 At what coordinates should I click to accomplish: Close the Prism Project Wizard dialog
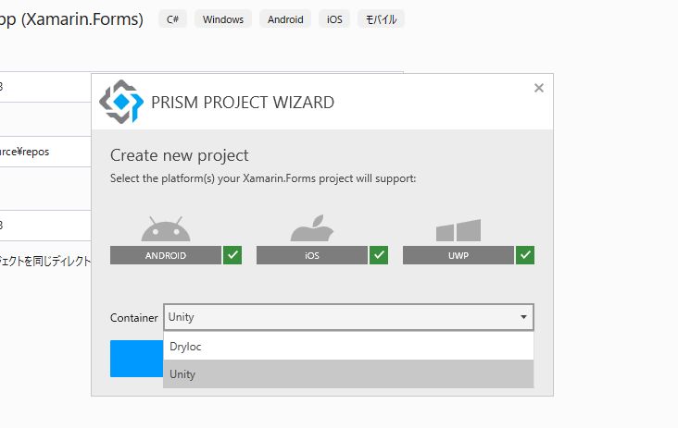tap(539, 88)
